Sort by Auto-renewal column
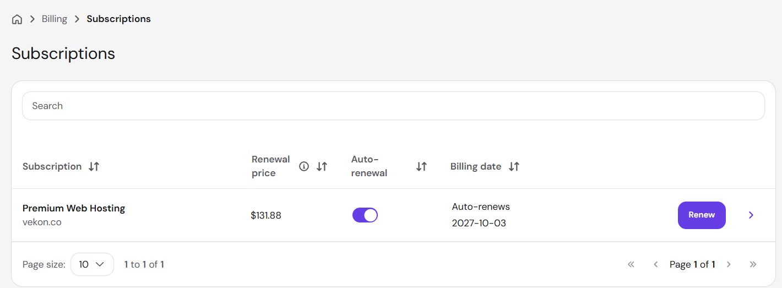The height and width of the screenshot is (288, 782). [421, 166]
